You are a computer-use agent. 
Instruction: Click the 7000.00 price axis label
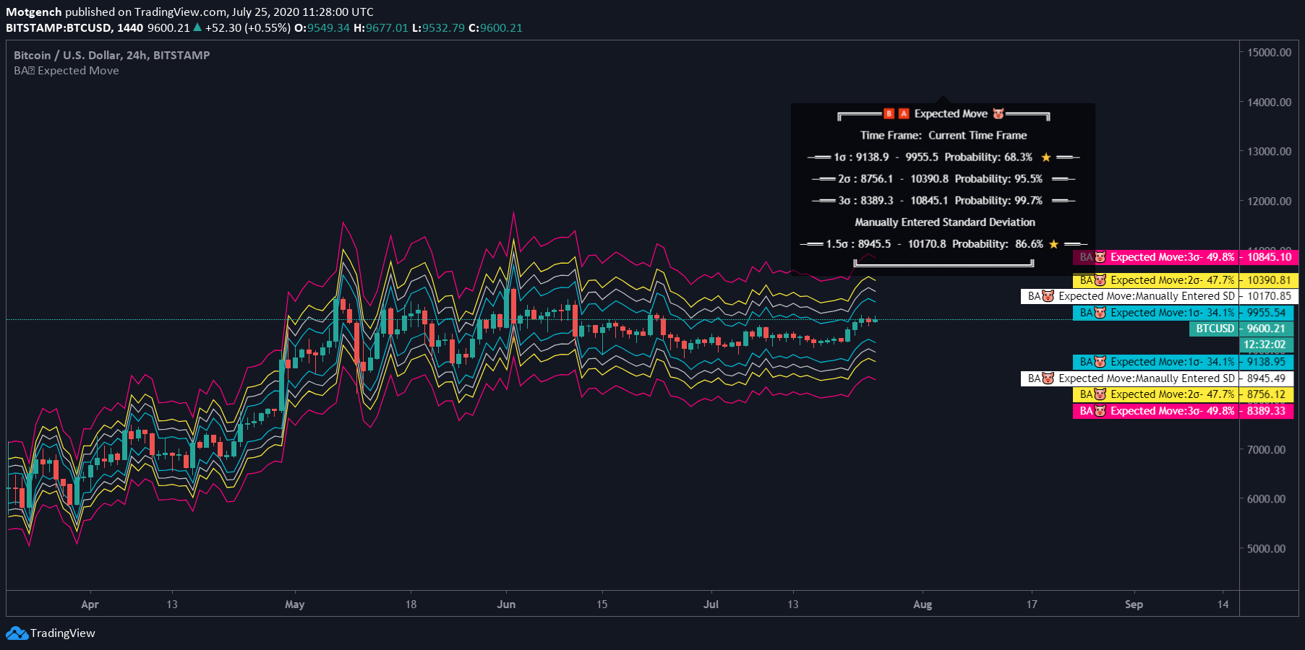click(1266, 450)
